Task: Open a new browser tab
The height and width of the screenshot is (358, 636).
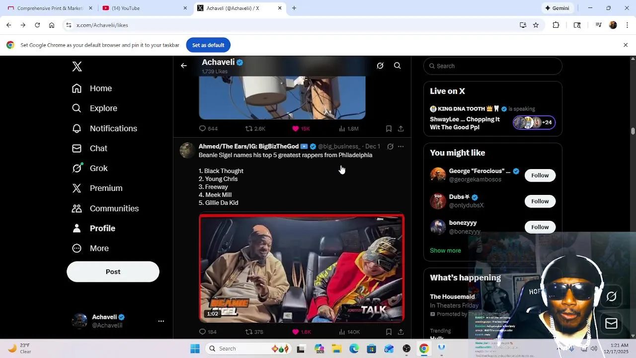Action: click(x=294, y=8)
